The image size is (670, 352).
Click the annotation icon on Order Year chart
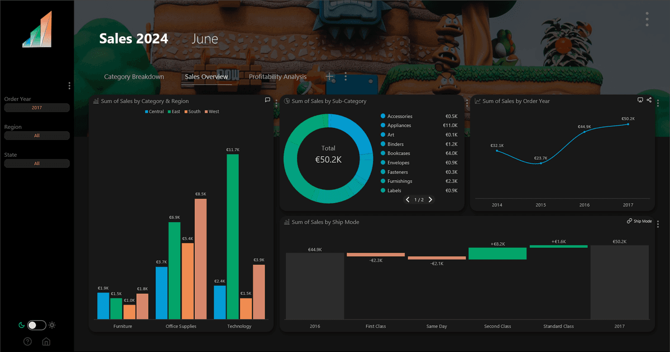point(640,100)
